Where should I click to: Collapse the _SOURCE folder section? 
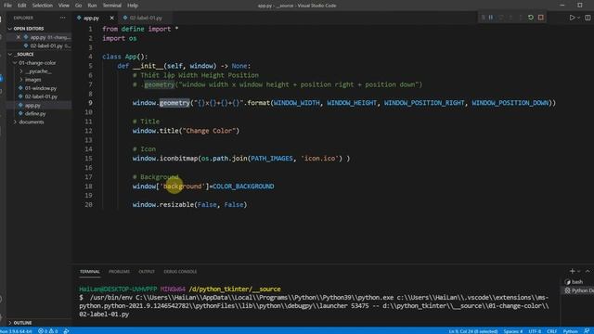(x=25, y=54)
